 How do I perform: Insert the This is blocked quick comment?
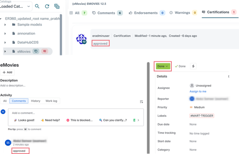tap(79, 120)
